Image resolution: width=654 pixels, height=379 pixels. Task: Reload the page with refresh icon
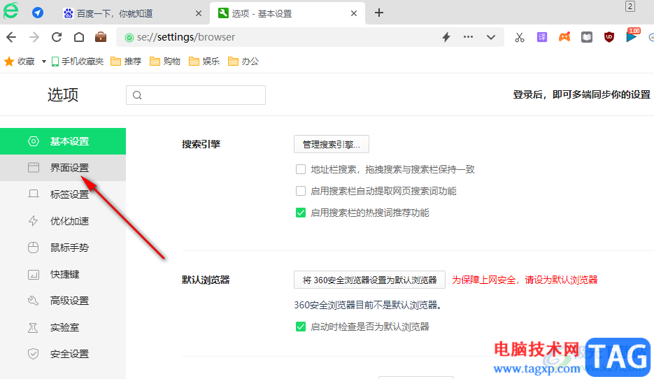coord(57,38)
